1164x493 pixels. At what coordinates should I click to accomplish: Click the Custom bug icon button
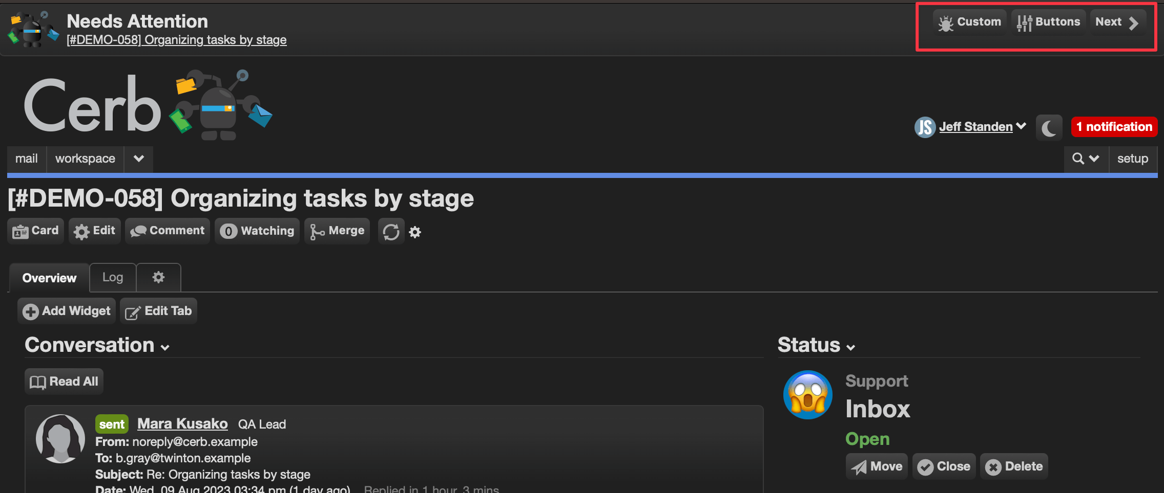969,23
